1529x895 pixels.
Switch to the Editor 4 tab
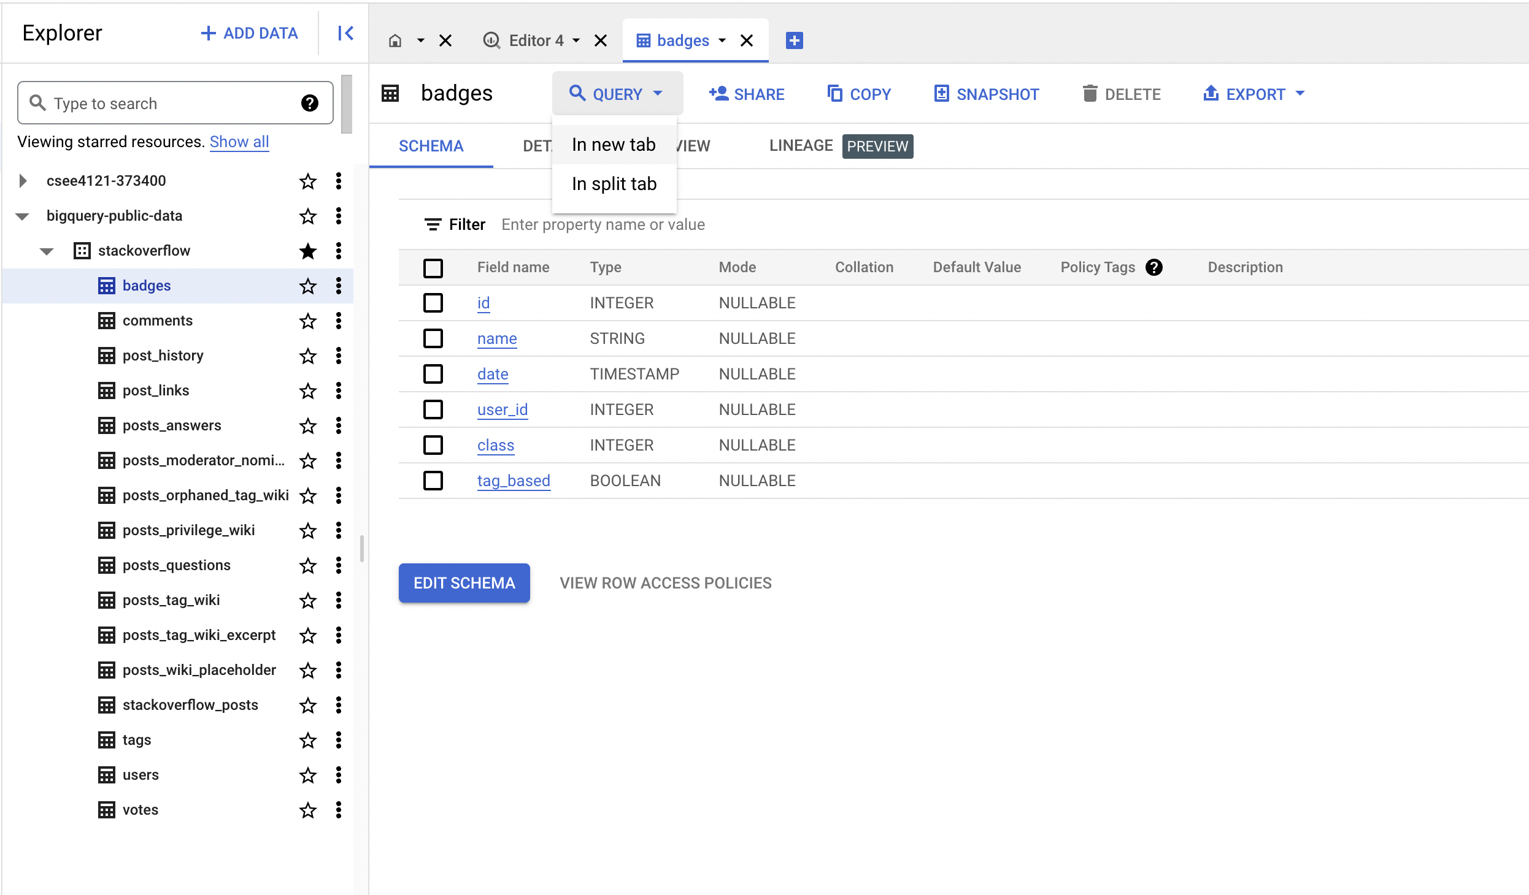[x=536, y=40]
